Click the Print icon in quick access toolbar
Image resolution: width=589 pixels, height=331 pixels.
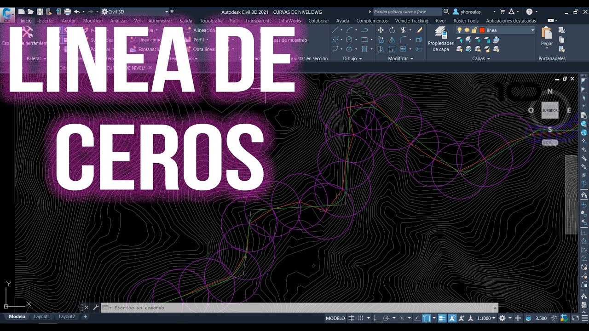click(68, 11)
